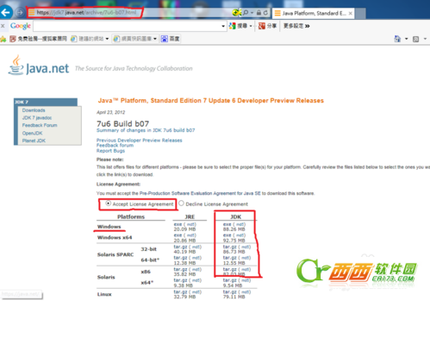Open the web slice gallery dropdown
Screen dimensions: 430x351
tap(155, 39)
